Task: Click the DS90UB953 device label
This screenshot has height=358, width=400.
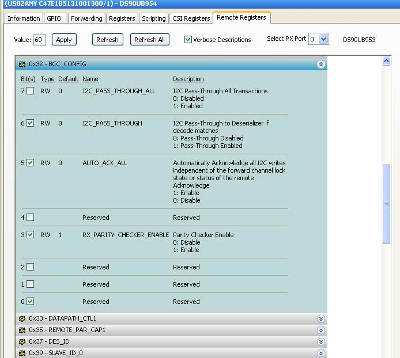Action: (359, 40)
